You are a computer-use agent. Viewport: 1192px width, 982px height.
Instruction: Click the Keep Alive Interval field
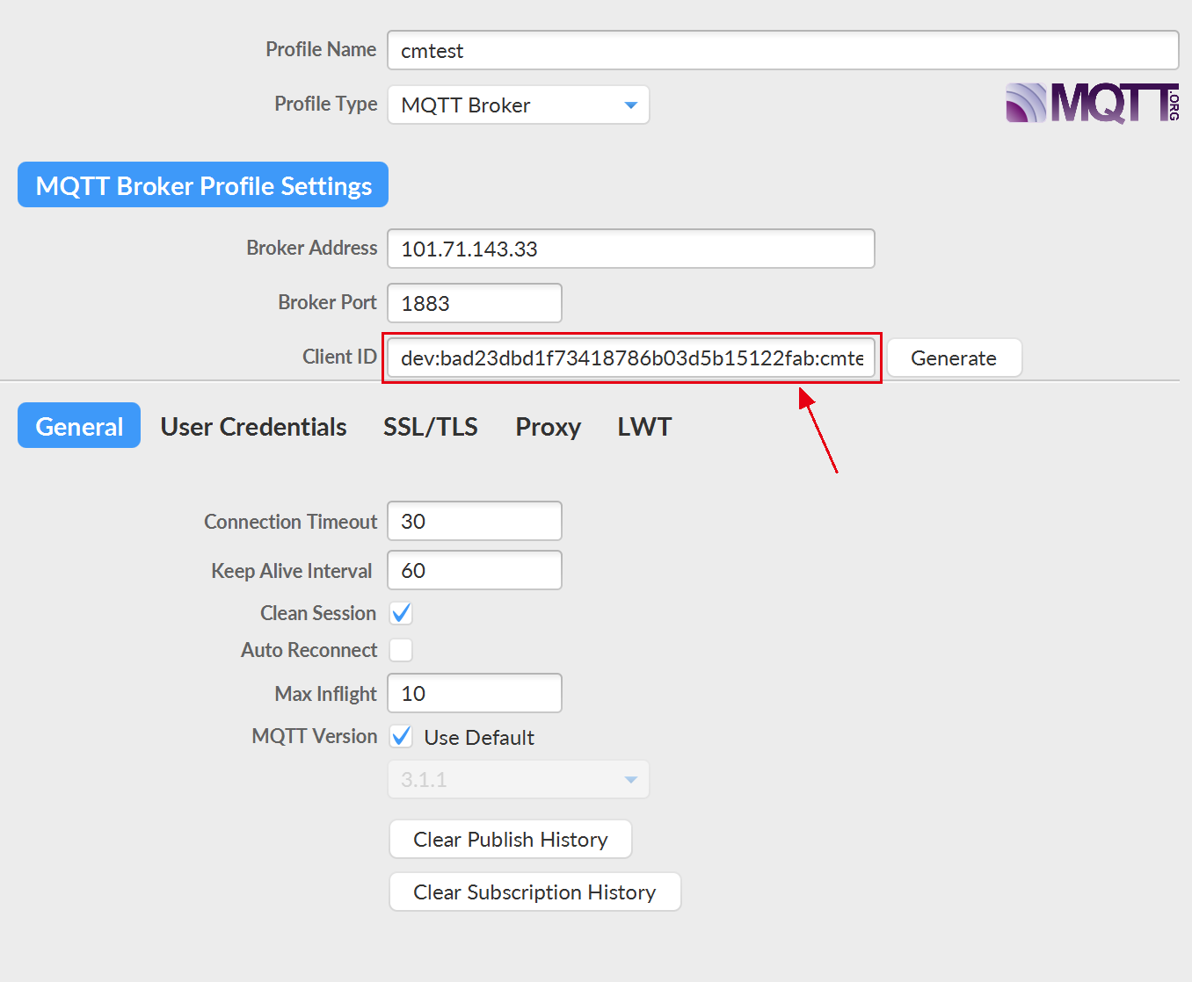point(474,571)
